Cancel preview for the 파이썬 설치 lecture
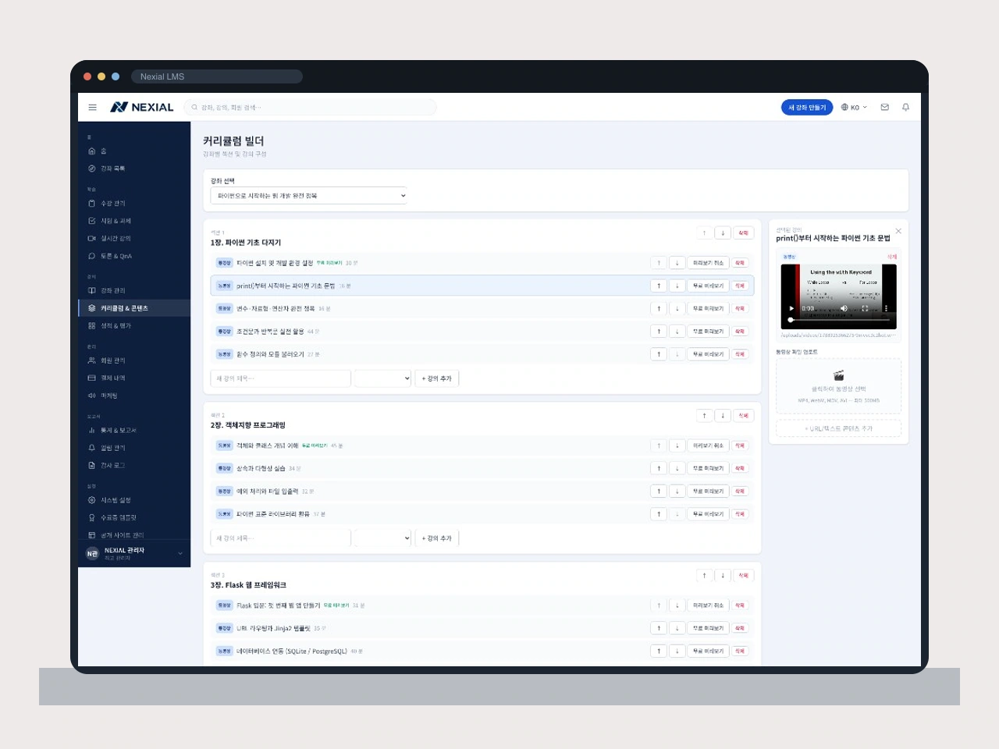The width and height of the screenshot is (999, 749). [709, 263]
